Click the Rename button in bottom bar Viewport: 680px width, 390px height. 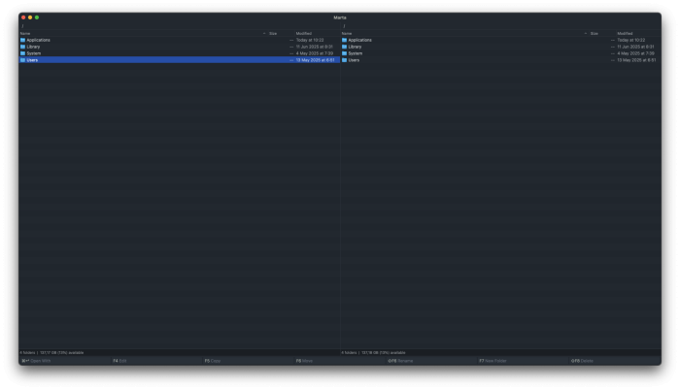[402, 361]
